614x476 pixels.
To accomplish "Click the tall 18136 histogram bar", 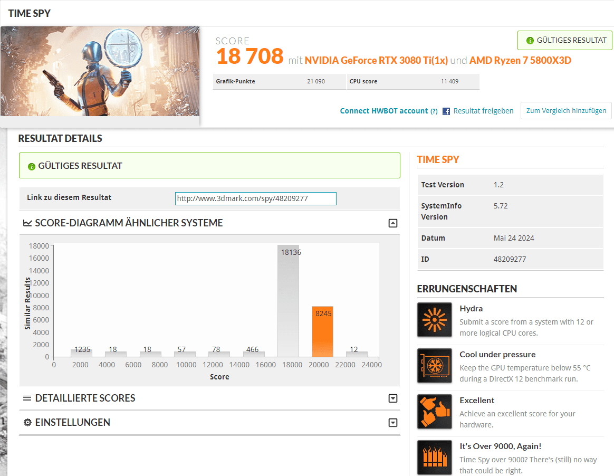I will (x=288, y=301).
